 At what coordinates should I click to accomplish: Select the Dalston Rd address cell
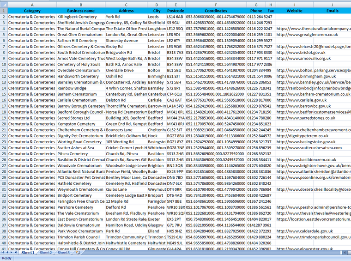(x=126, y=100)
